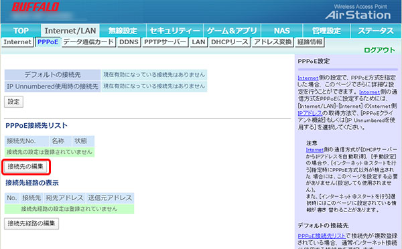The image size is (402, 249).
Task: Open the データ通信カード sub-tab
Action: pos(88,42)
